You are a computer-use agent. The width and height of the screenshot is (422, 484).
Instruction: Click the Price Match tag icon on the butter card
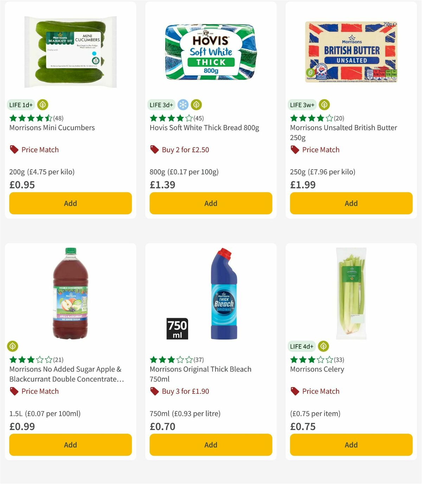(294, 150)
